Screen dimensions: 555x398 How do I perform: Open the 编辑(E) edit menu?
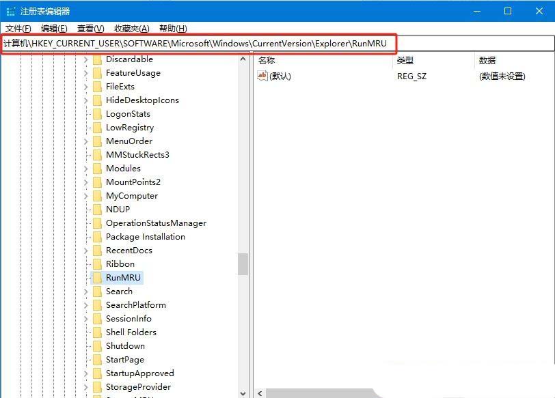[x=54, y=28]
